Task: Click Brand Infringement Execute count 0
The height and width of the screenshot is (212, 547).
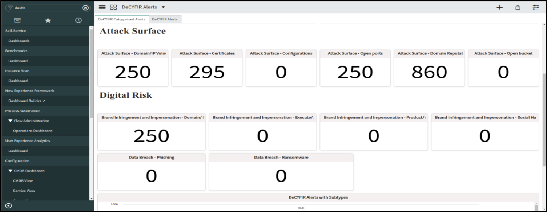Action: [x=262, y=136]
